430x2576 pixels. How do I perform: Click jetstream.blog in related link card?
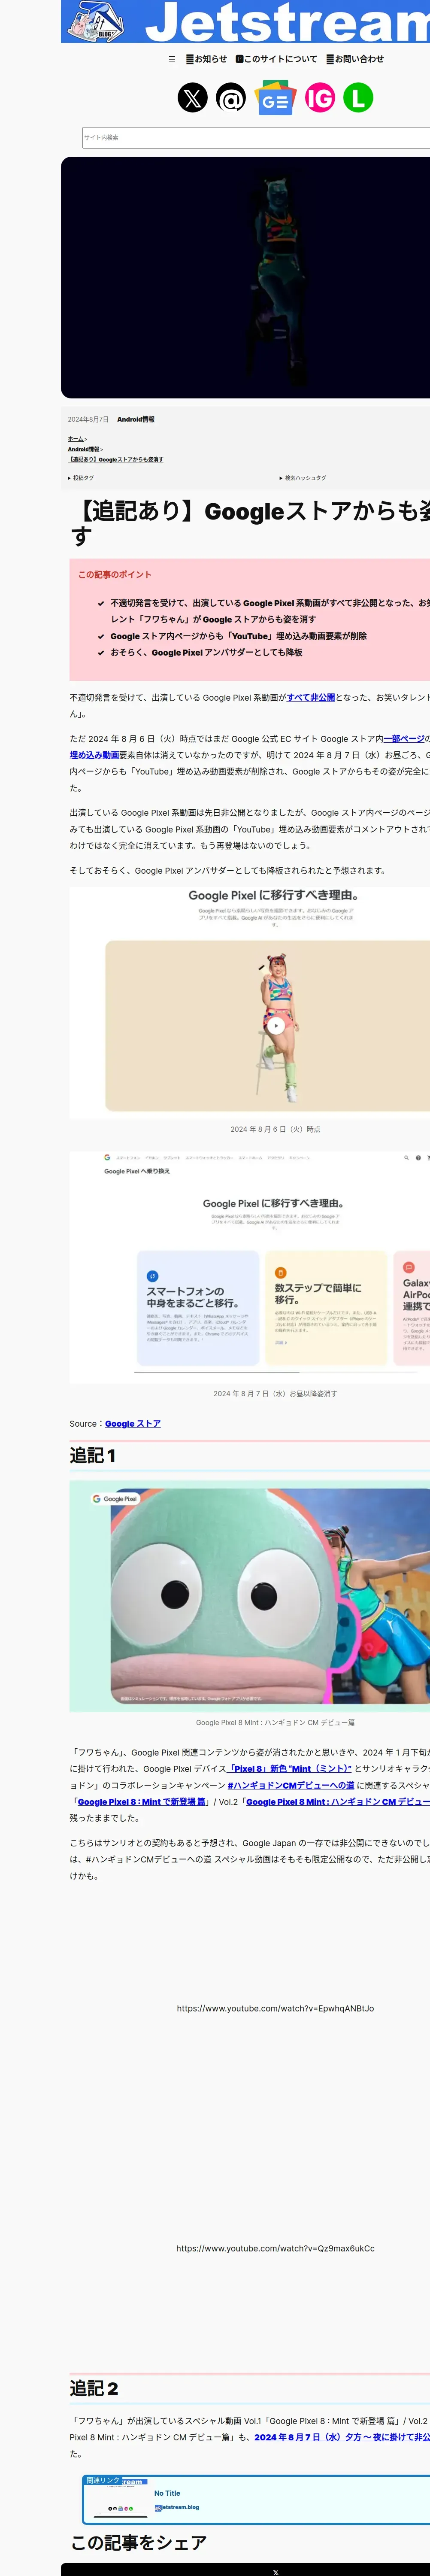(177, 2507)
